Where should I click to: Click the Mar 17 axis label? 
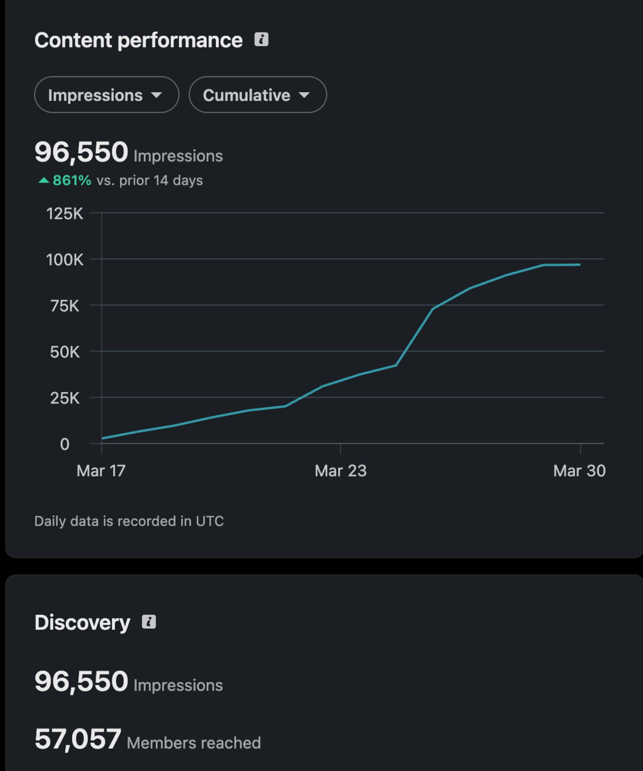(x=101, y=471)
